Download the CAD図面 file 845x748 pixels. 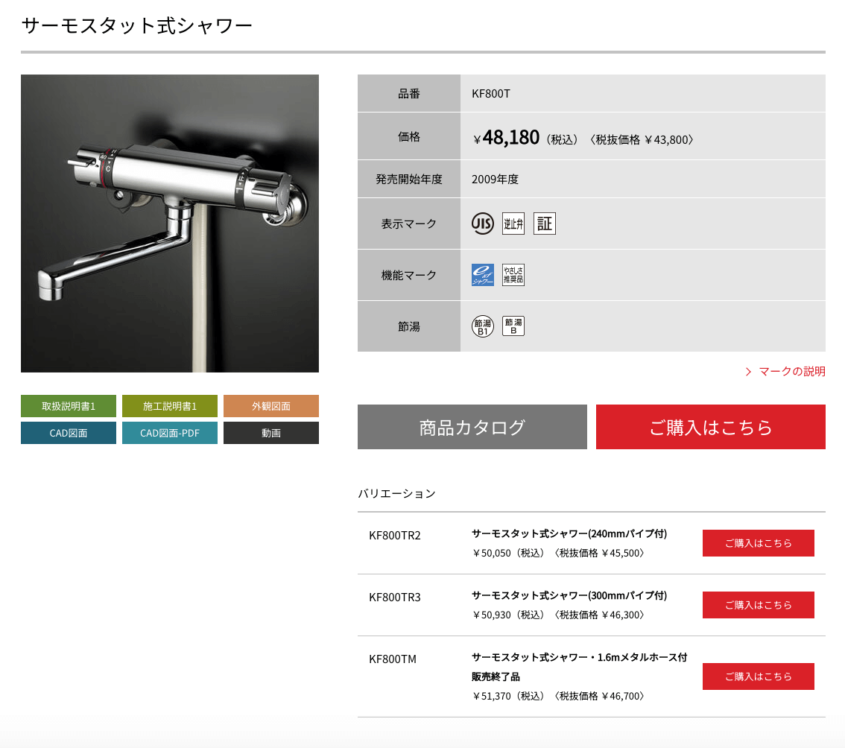(69, 433)
